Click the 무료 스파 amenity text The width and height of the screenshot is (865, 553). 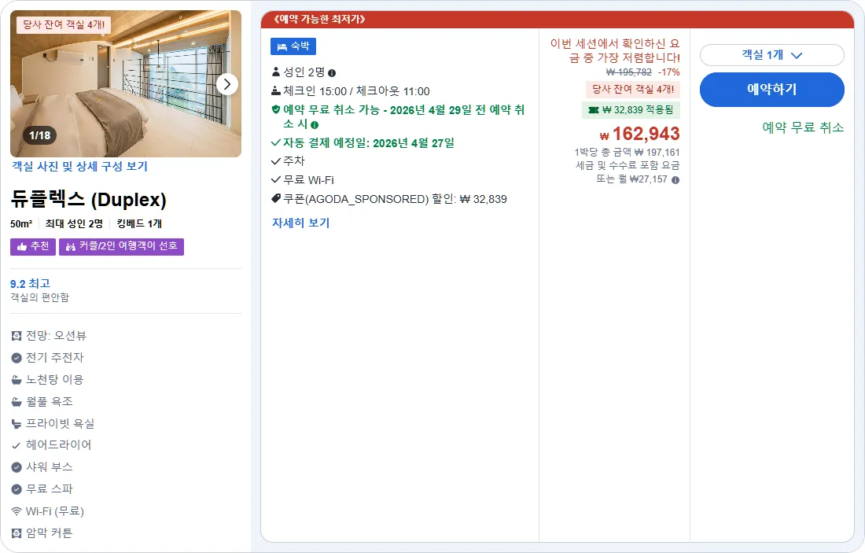pos(49,489)
